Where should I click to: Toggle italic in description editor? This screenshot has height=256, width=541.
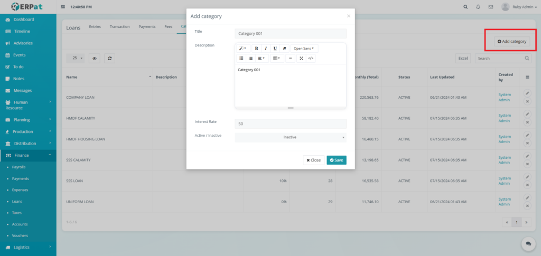(x=266, y=49)
